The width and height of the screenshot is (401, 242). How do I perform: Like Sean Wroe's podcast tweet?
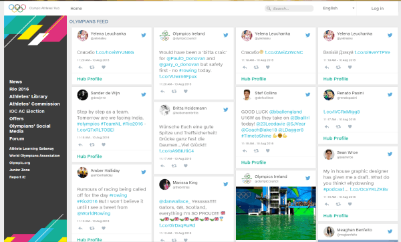(x=350, y=204)
